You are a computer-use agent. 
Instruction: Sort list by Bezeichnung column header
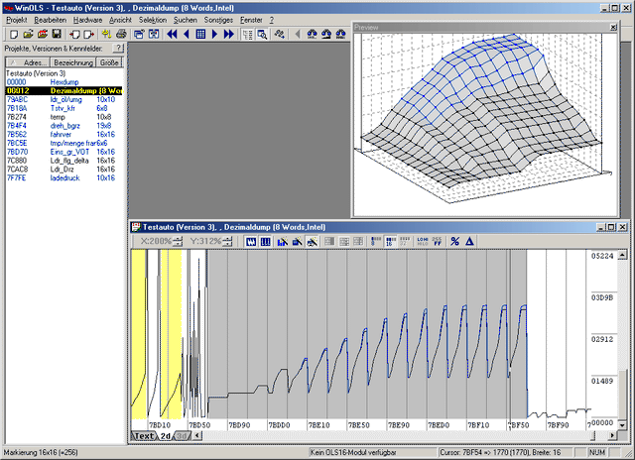click(73, 61)
